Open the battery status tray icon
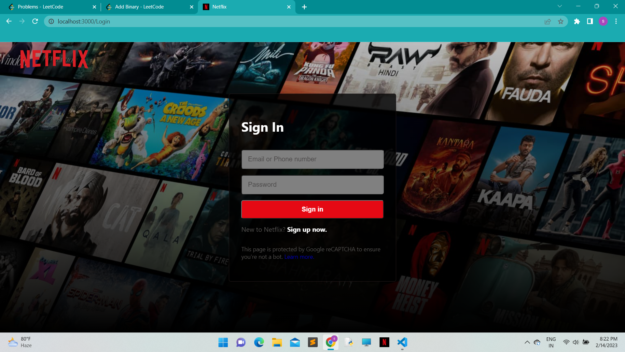Image resolution: width=625 pixels, height=352 pixels. pos(586,342)
